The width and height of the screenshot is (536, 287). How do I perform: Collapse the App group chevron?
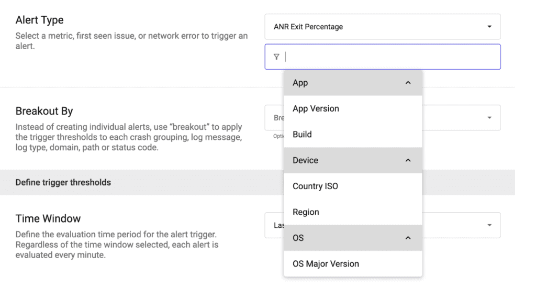point(408,83)
